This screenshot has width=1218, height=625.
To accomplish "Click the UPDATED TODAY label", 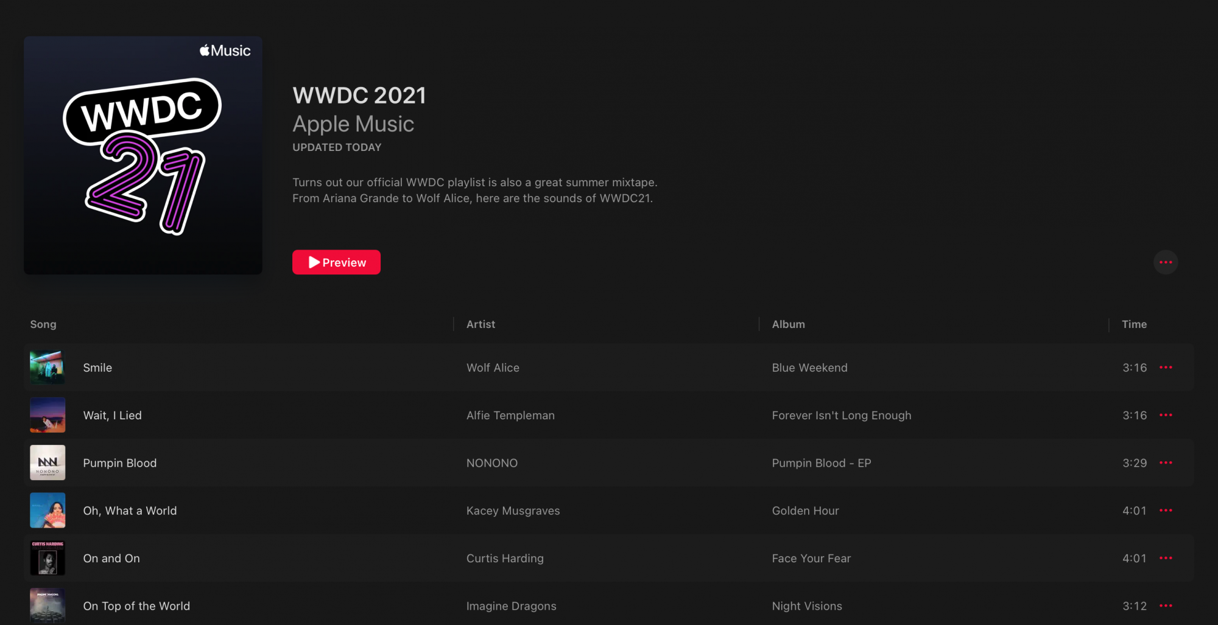I will tap(337, 147).
